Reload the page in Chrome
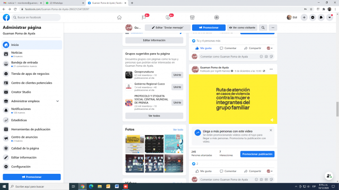This screenshot has height=190, width=339. [x=15, y=9]
